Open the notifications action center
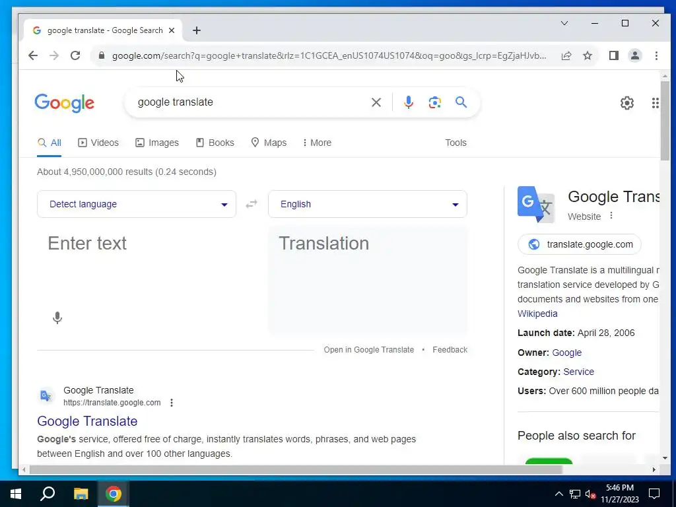Screen dimensions: 676x507 654,494
